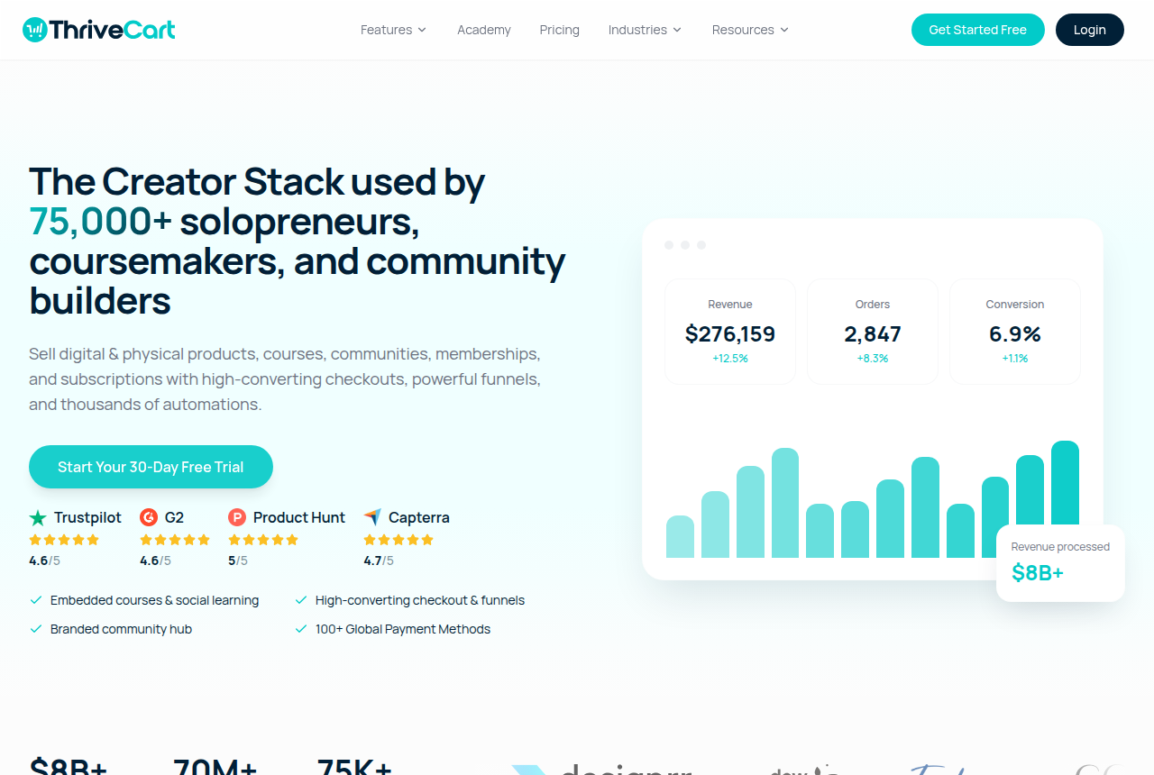
Task: Click the Get Started Free button
Action: click(978, 30)
